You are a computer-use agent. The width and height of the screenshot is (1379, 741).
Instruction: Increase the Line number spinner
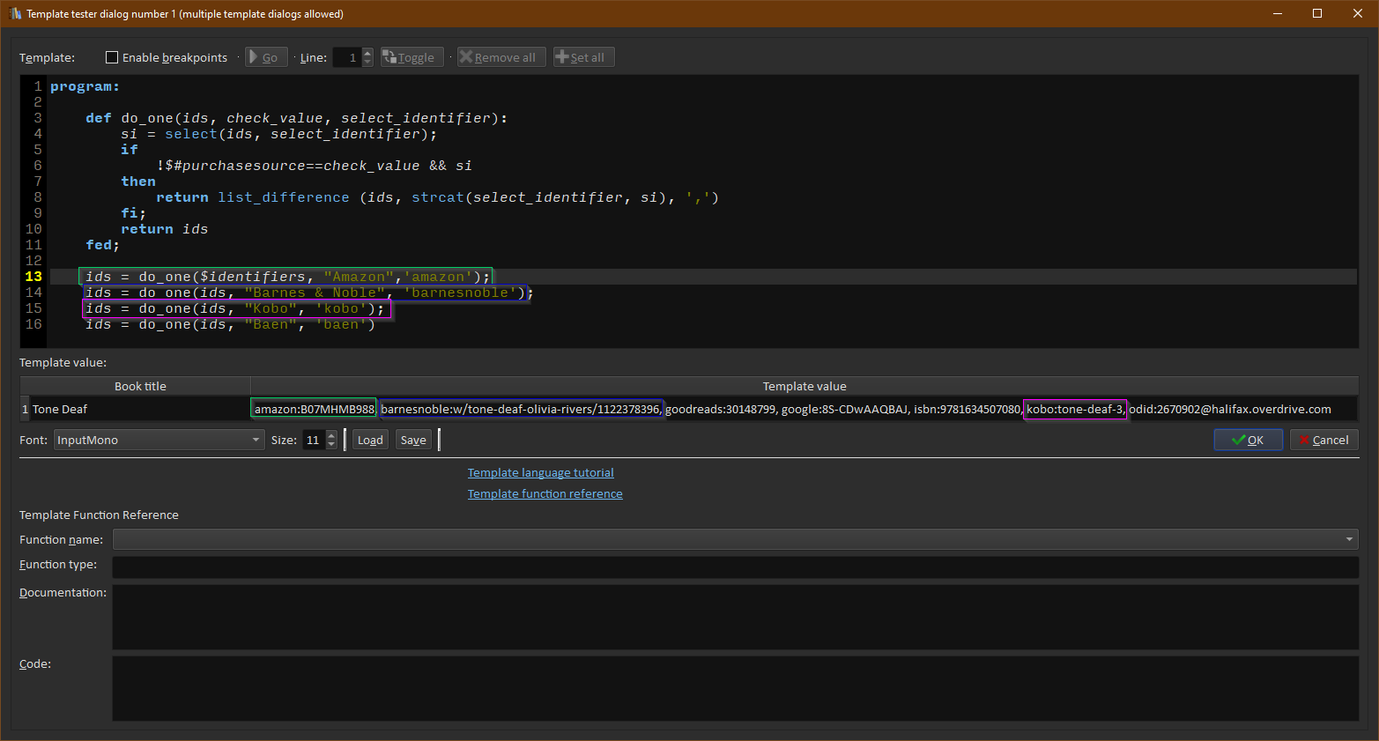click(367, 53)
